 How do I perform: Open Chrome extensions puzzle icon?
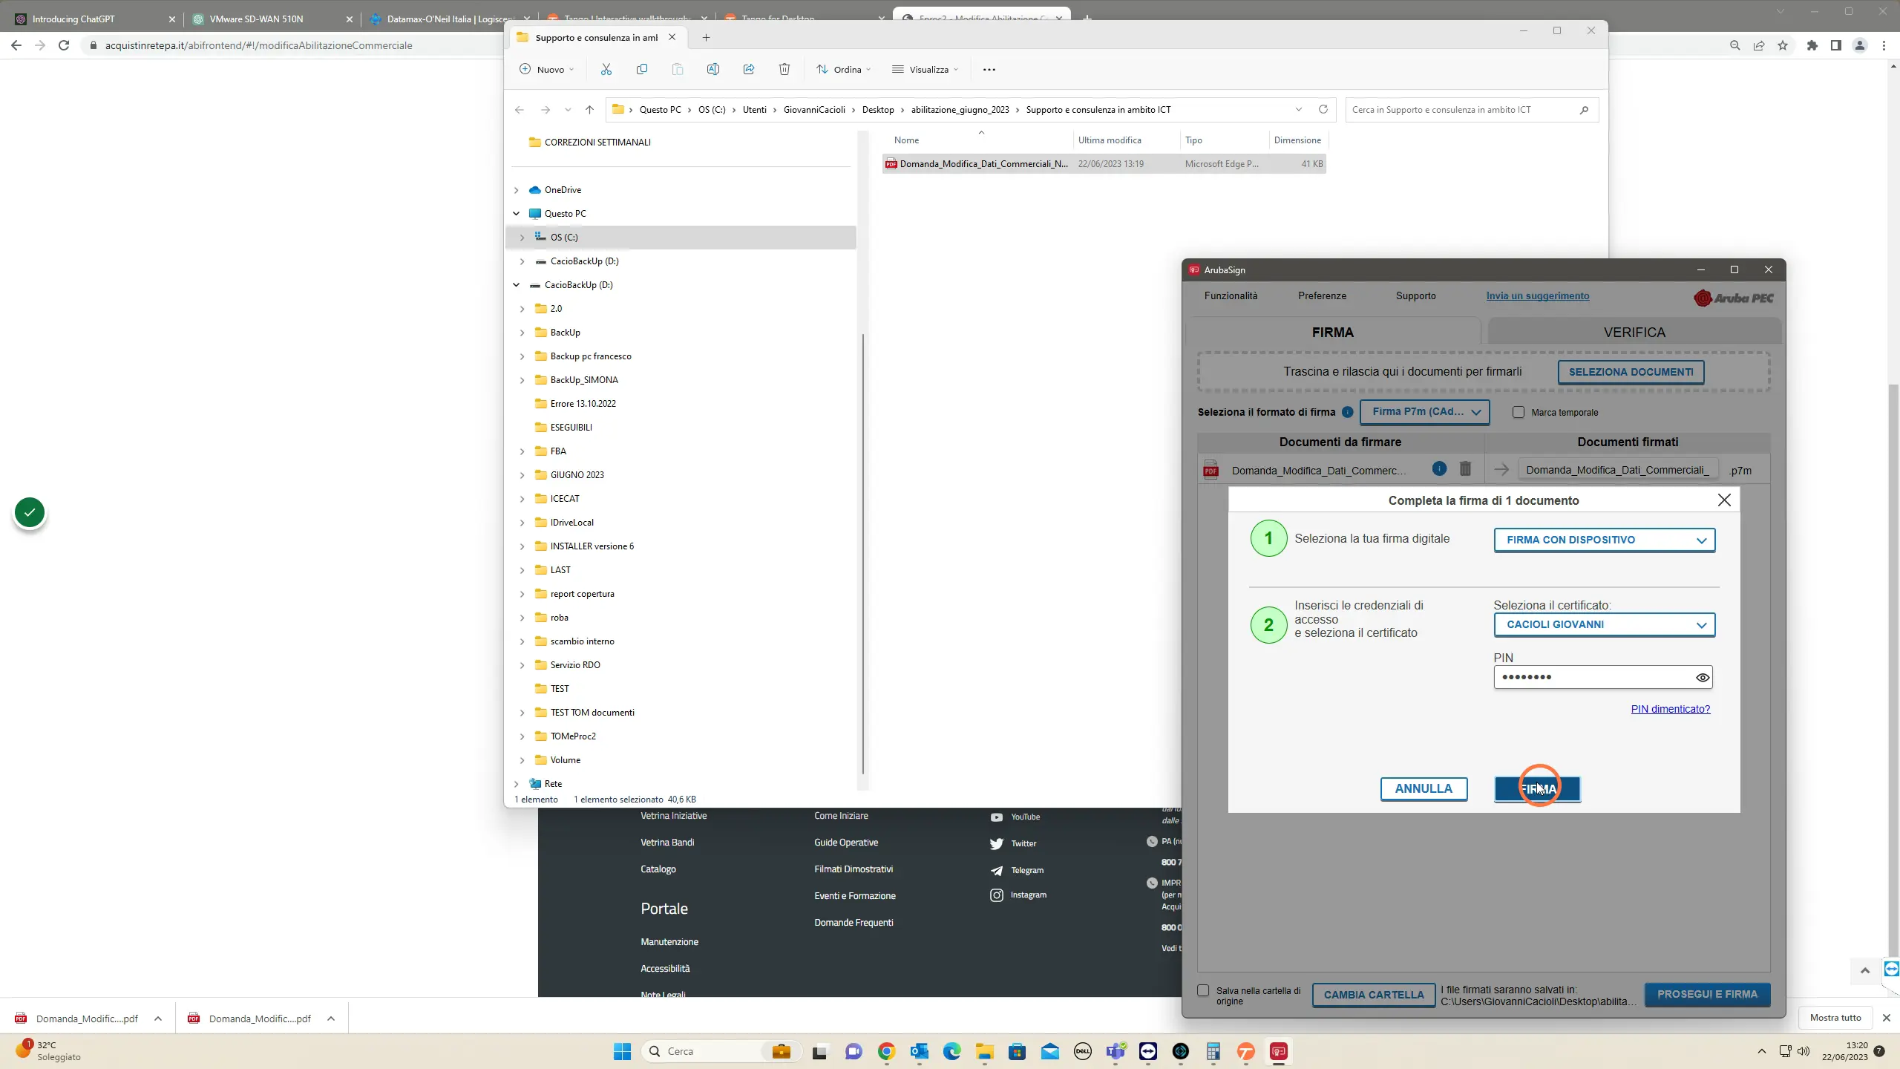[1812, 45]
